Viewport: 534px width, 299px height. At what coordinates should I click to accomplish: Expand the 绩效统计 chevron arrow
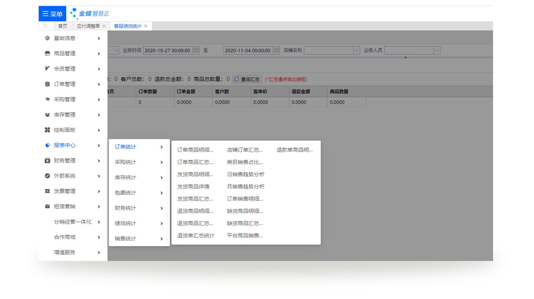click(162, 224)
